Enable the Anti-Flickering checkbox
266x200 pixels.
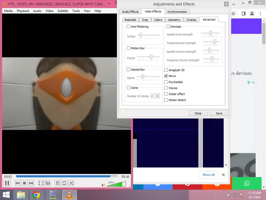tap(128, 27)
